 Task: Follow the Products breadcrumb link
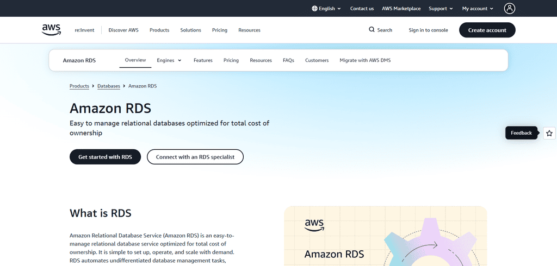79,86
